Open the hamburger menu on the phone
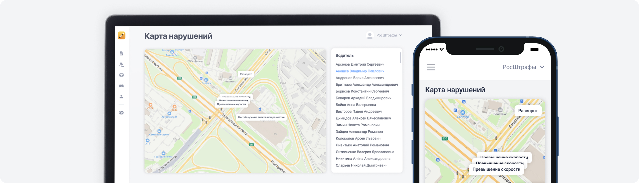The width and height of the screenshot is (639, 183). tap(431, 67)
